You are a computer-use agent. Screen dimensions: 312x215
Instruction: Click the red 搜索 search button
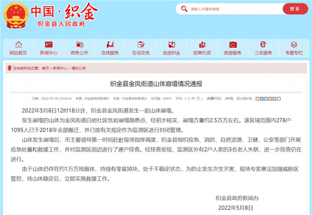pos(295,9)
